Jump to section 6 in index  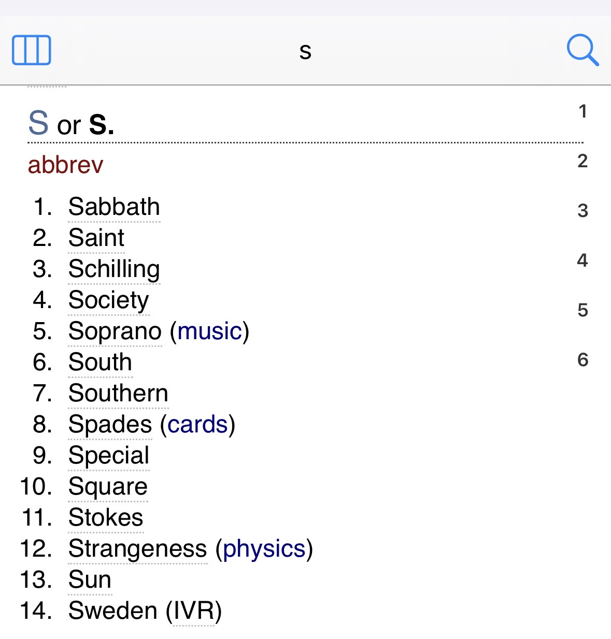click(582, 360)
